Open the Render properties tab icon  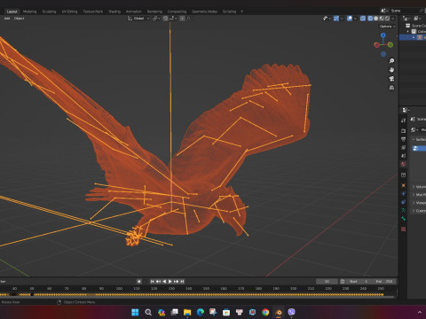(x=403, y=130)
